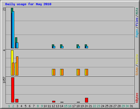The height and width of the screenshot is (109, 140).
Task: Click day label '14' on the x-axis
Action: 62,106
